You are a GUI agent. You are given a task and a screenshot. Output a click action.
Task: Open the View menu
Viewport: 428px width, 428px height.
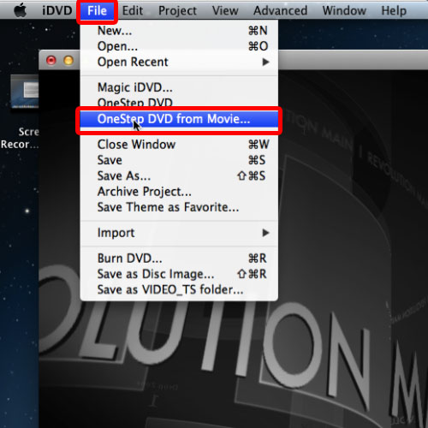(x=225, y=11)
